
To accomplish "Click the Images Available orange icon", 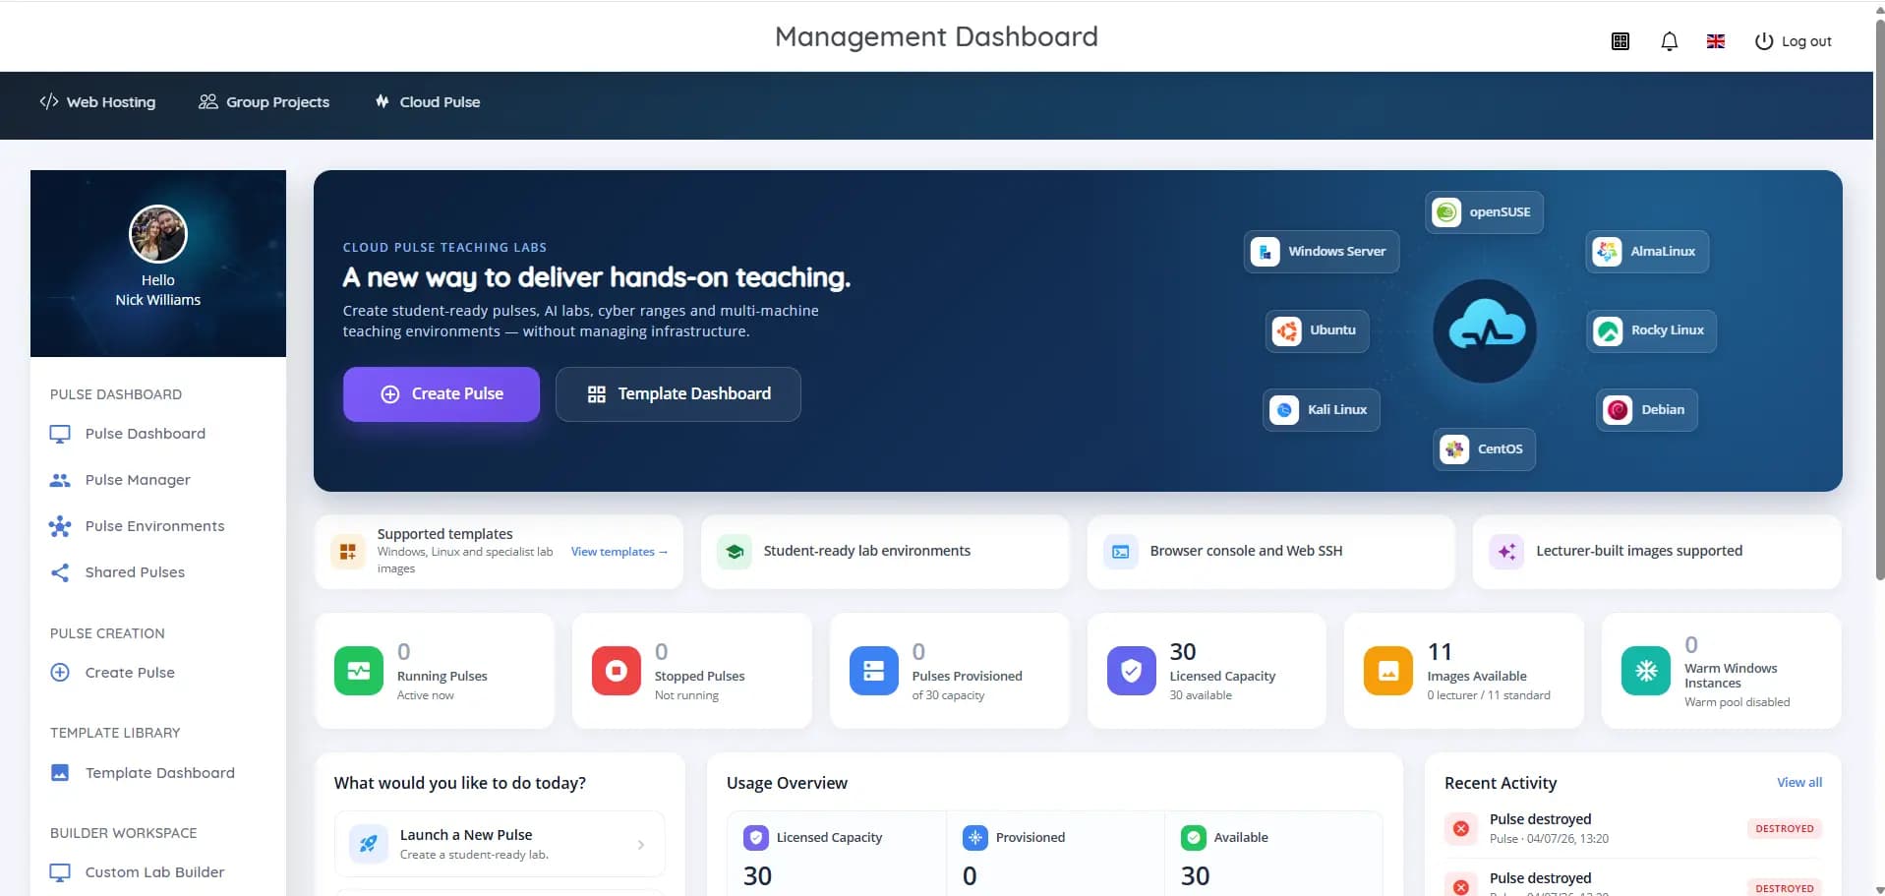I will tap(1388, 671).
